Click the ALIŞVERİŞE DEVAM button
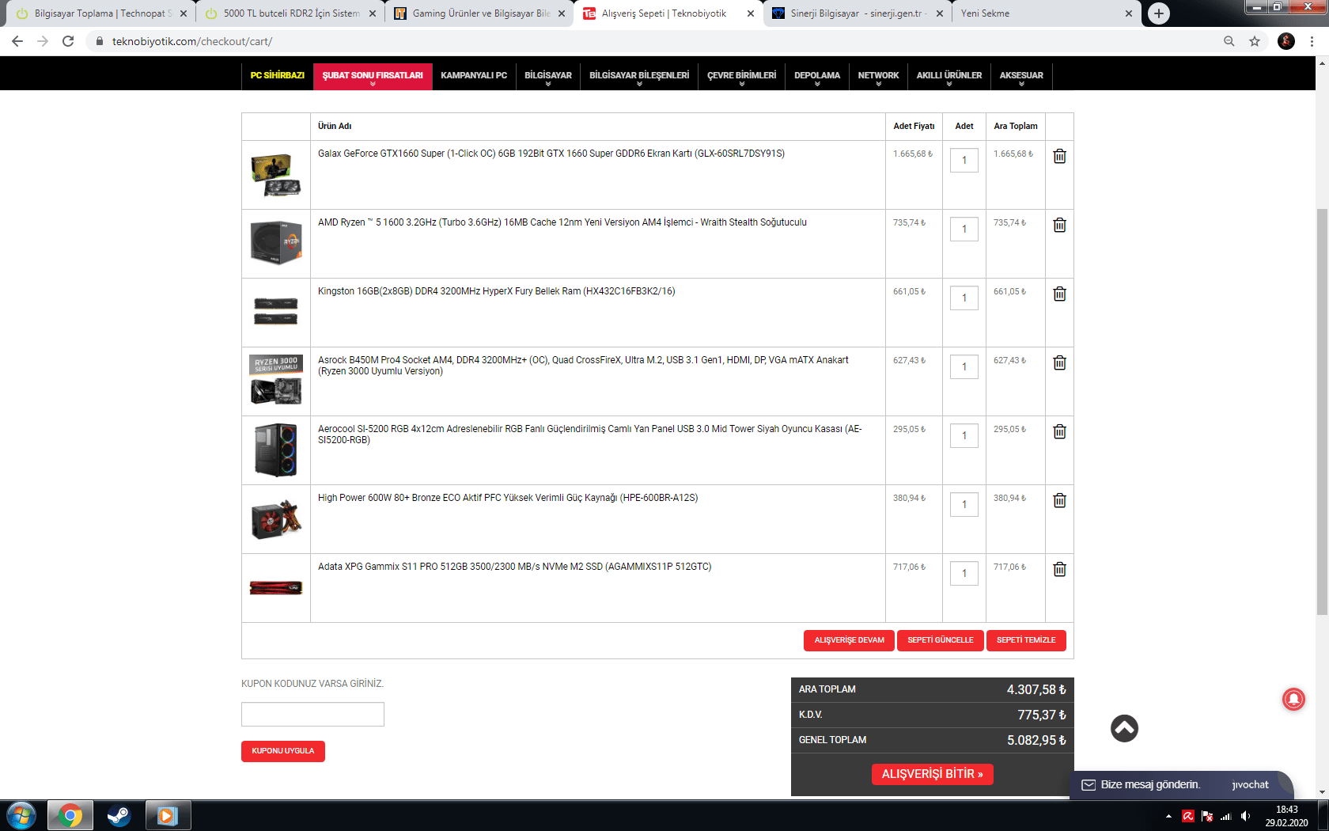Screen dimensions: 1329x831 (x=850, y=640)
